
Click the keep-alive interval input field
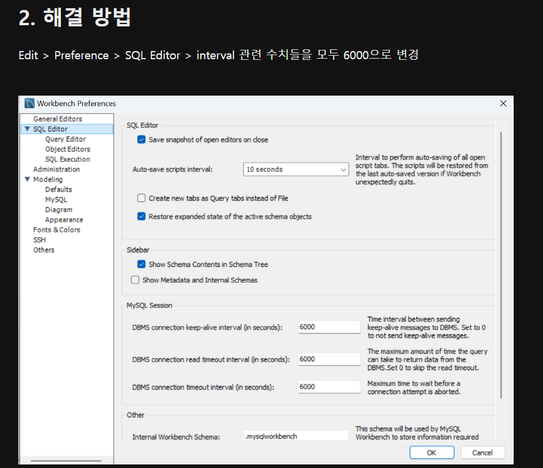330,327
